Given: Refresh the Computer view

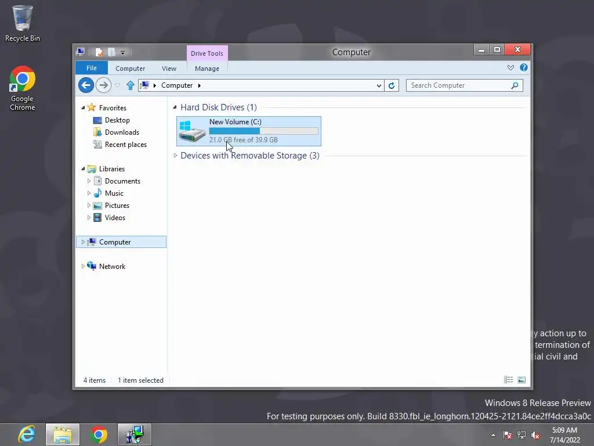Looking at the screenshot, I should [x=392, y=85].
